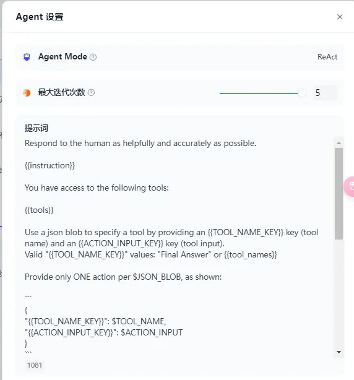Click the prompt box scrollbar thumb

[x=339, y=193]
